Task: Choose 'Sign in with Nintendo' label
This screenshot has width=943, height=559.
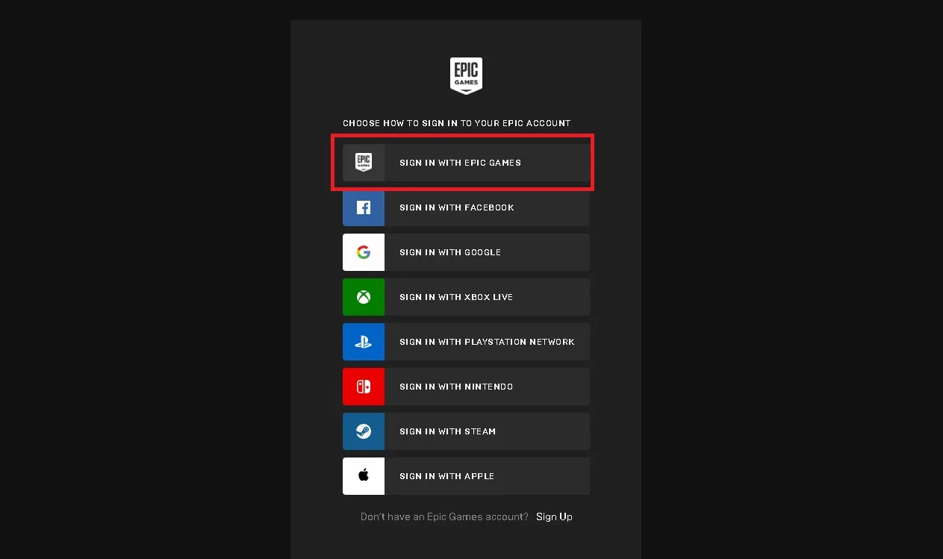Action: tap(455, 387)
